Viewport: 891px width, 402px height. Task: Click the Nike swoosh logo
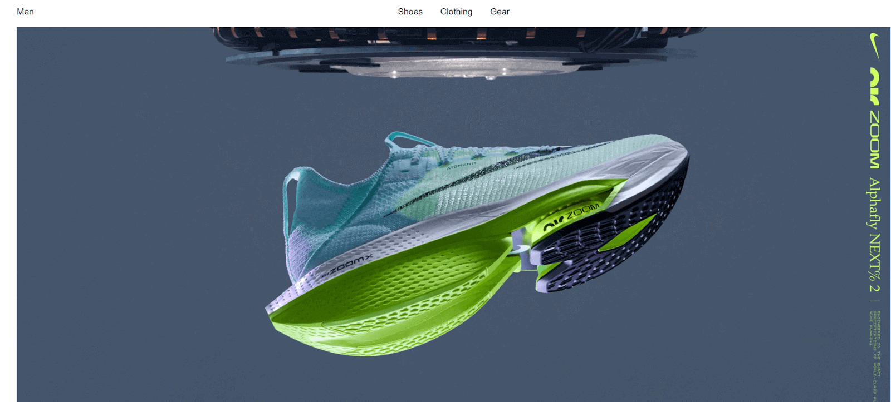[x=875, y=45]
